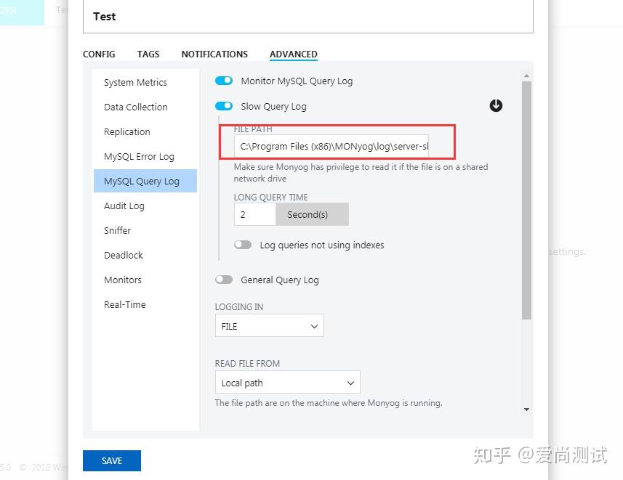
Task: Select Real-Time in the sidebar
Action: 124,304
